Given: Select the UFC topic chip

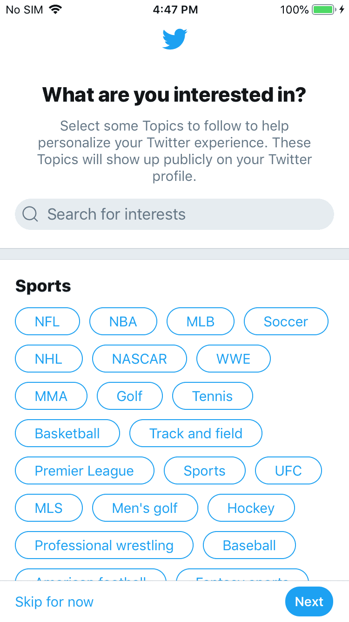Looking at the screenshot, I should pos(289,470).
